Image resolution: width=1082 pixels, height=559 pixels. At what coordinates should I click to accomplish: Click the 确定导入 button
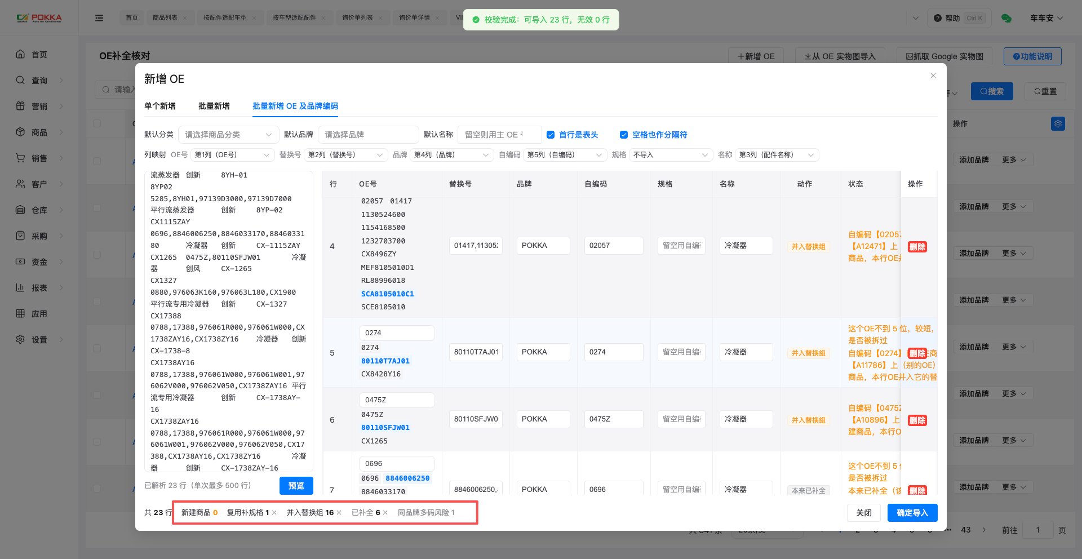coord(912,513)
